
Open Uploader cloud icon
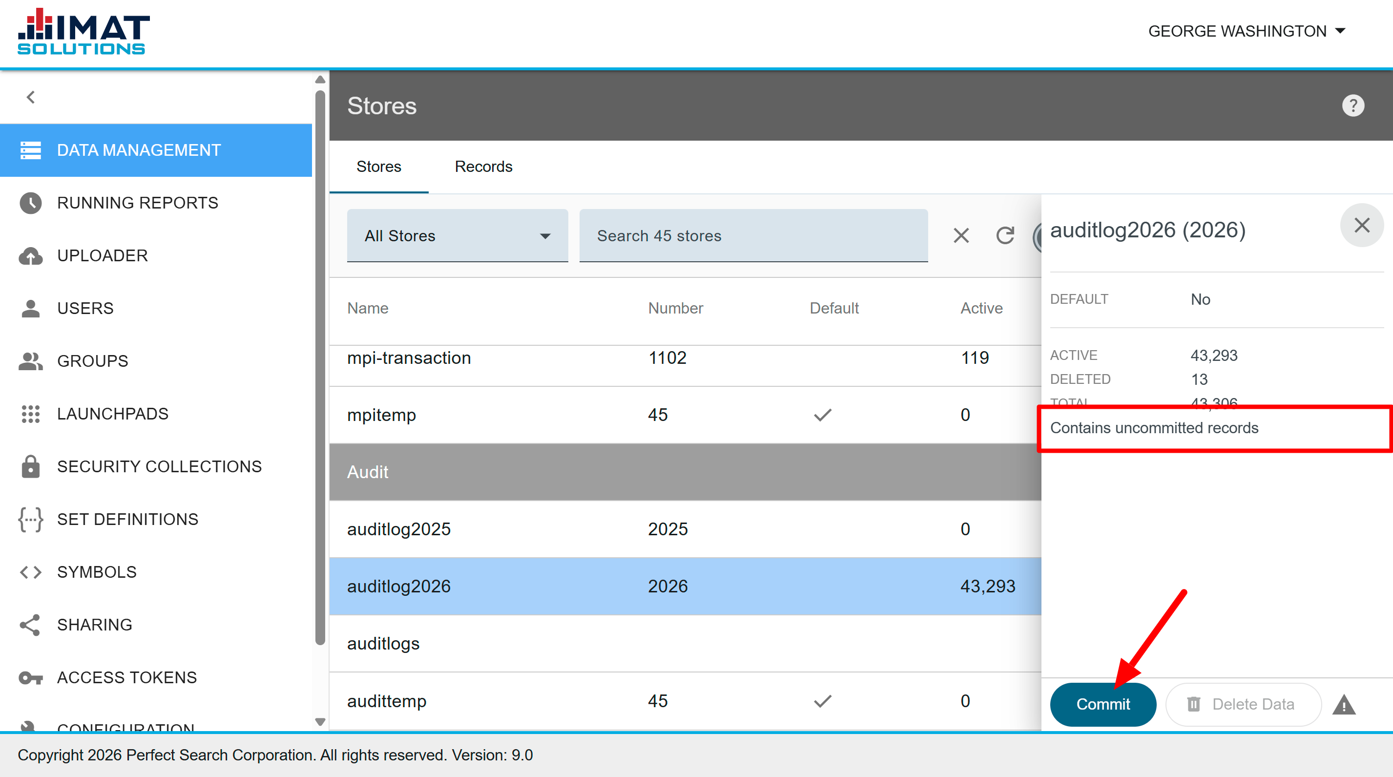30,256
